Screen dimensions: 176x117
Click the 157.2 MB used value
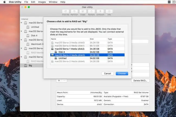(98, 101)
